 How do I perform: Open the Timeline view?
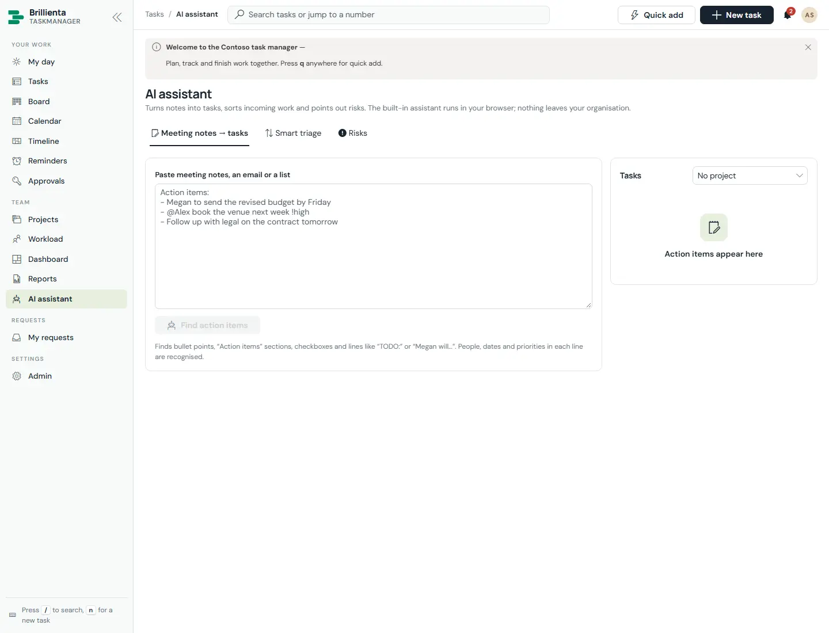pos(66,141)
